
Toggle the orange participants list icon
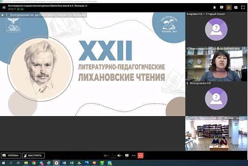tap(229, 7)
